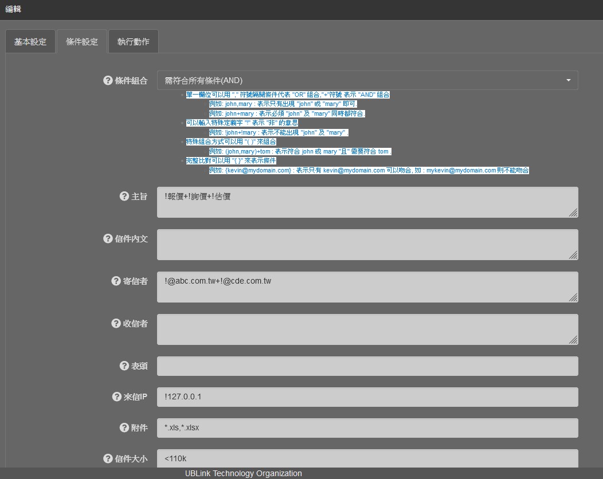Click the 來信IP field containing !127.0.0.1
This screenshot has width=603, height=479.
click(367, 397)
